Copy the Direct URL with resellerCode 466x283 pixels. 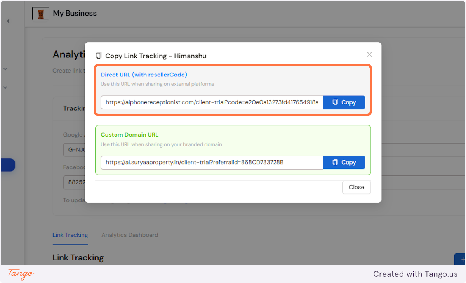(x=344, y=102)
